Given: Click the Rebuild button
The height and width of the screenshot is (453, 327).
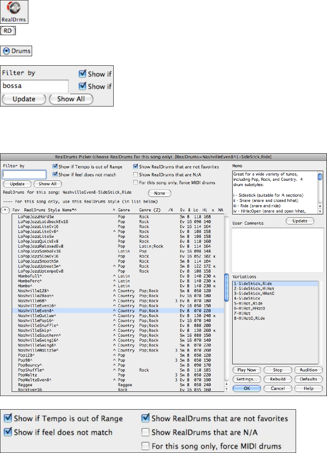Looking at the screenshot, I should (278, 379).
